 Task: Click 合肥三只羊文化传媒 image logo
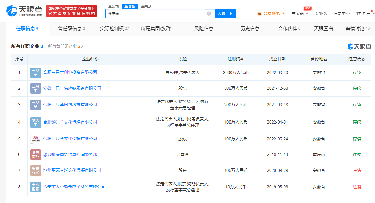click(35, 139)
